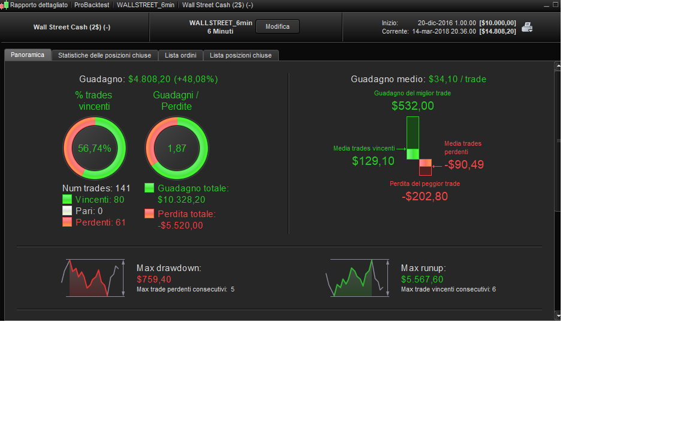Screen dimensions: 674x433
Task: Open the Lista posizioni chiuse tab
Action: pos(240,55)
